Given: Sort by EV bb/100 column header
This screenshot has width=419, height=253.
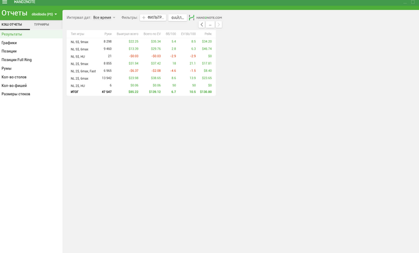Looking at the screenshot, I should (189, 34).
